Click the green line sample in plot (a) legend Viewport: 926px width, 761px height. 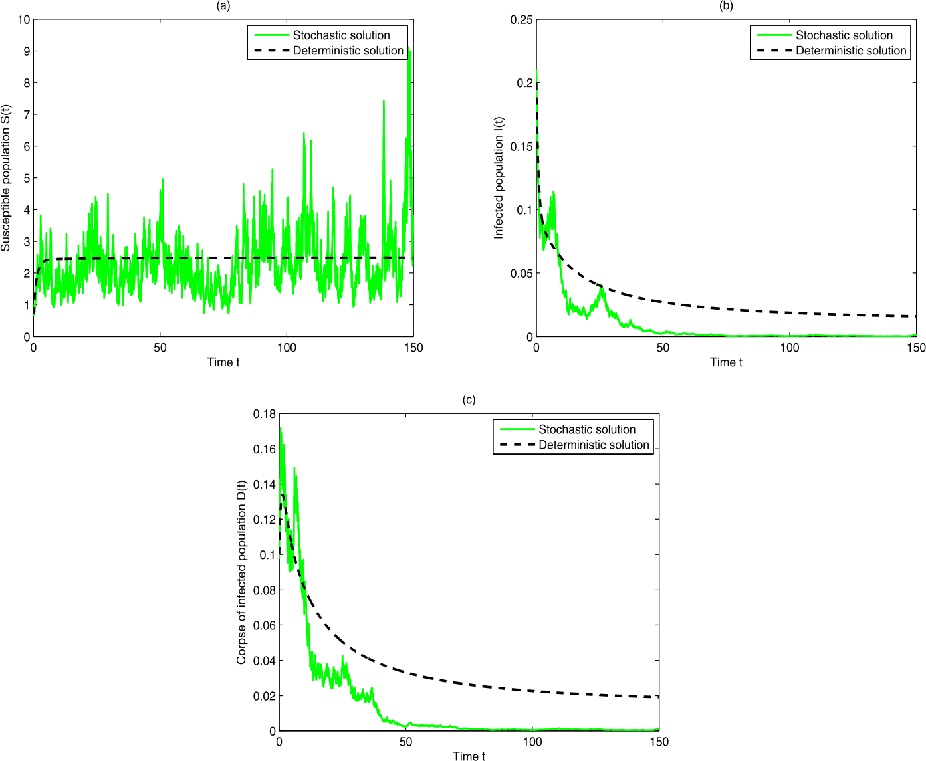271,35
